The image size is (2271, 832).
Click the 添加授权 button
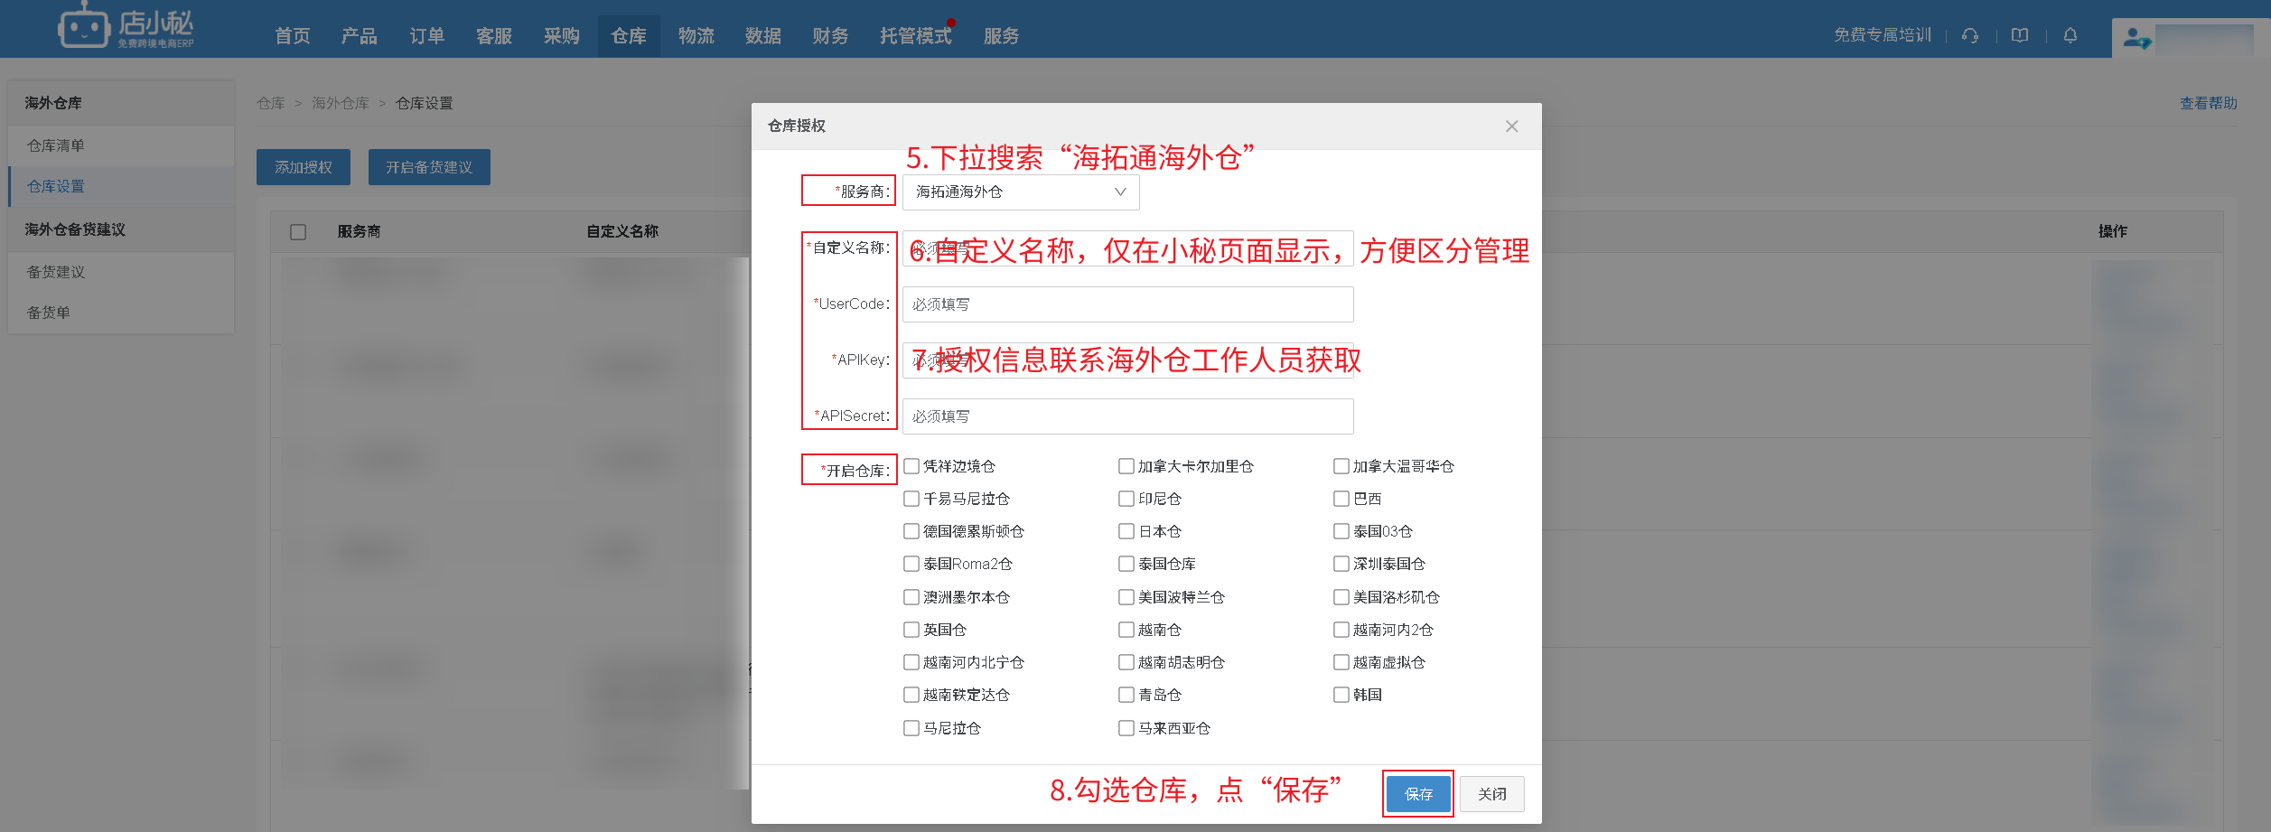pos(304,167)
